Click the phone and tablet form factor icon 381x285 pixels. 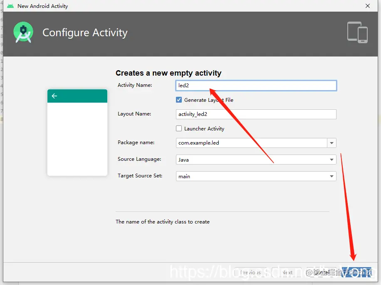pyautogui.click(x=357, y=32)
